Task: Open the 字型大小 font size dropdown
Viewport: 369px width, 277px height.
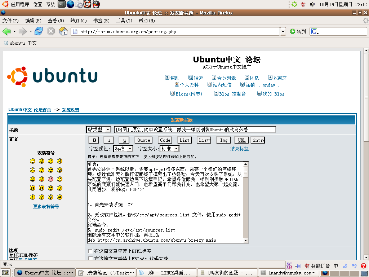Action: (x=169, y=149)
